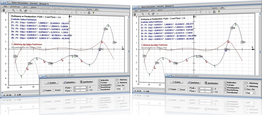The height and width of the screenshot is (115, 262).
Task: Open S1(x) dropdown in left control panel
Action: (120, 89)
